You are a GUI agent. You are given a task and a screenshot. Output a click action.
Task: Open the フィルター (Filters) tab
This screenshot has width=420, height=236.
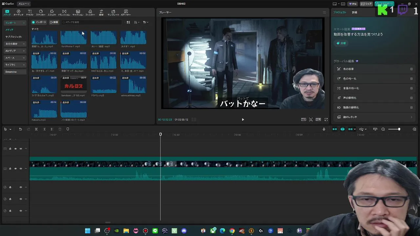pyautogui.click(x=90, y=13)
